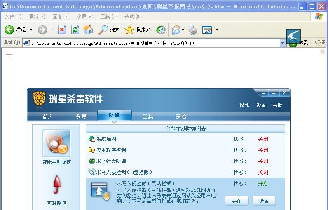Minimize the Rising antivirus window

pyautogui.click(x=263, y=93)
